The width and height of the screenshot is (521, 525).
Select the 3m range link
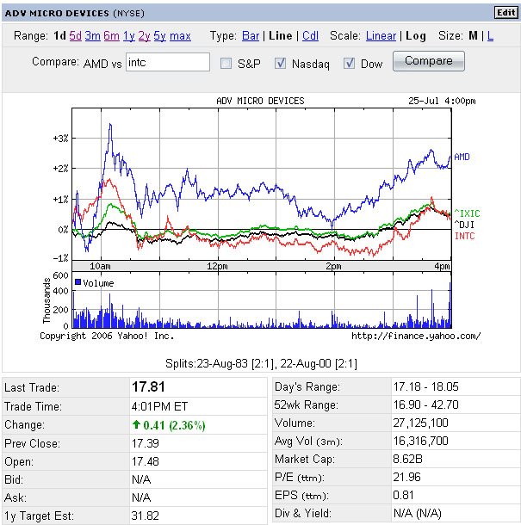click(x=92, y=36)
